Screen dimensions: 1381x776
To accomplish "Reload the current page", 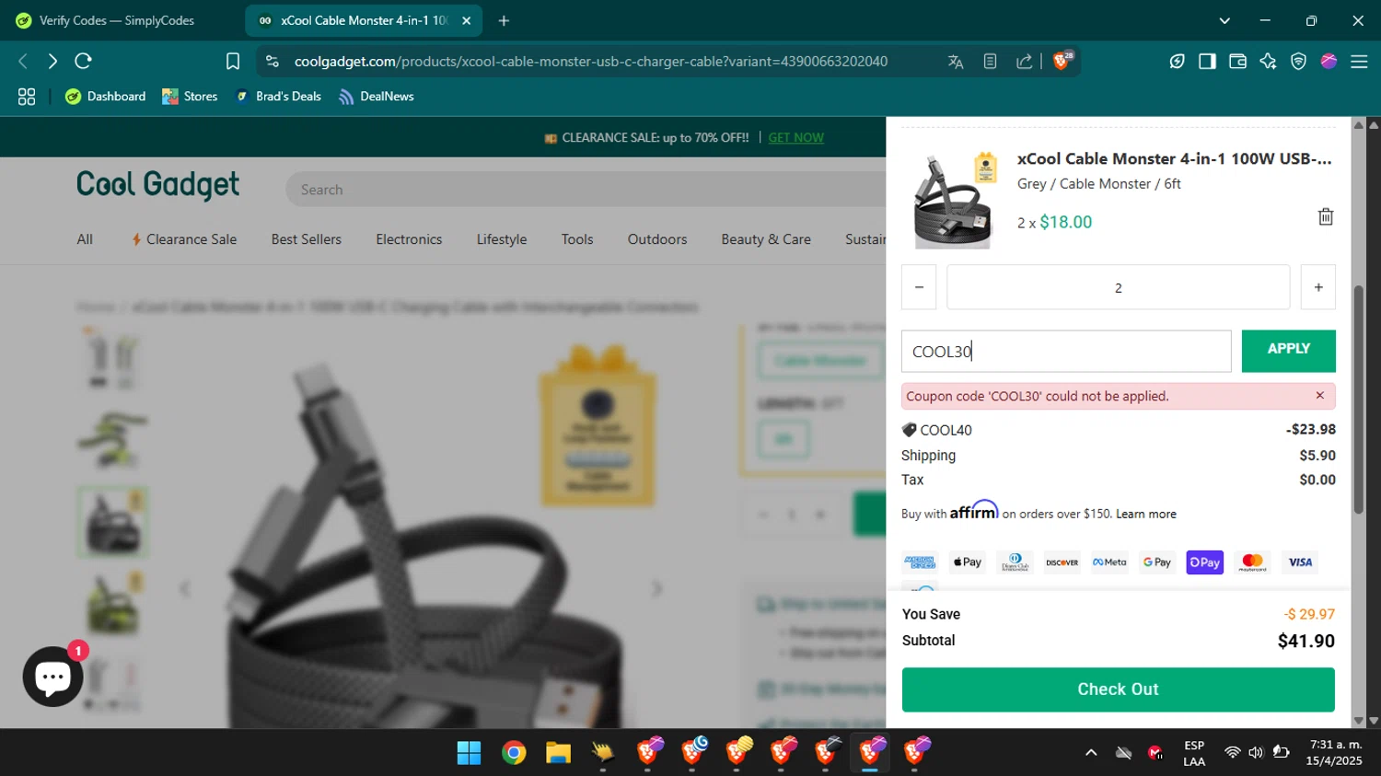I will pyautogui.click(x=83, y=62).
